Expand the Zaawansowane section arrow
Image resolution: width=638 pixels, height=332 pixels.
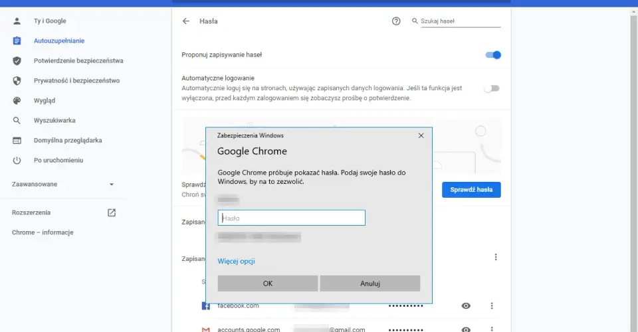(112, 184)
